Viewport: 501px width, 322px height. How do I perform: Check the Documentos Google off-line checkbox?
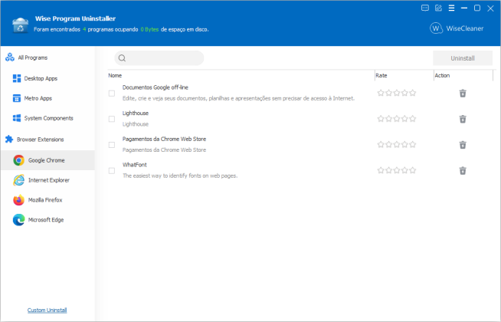tap(112, 94)
